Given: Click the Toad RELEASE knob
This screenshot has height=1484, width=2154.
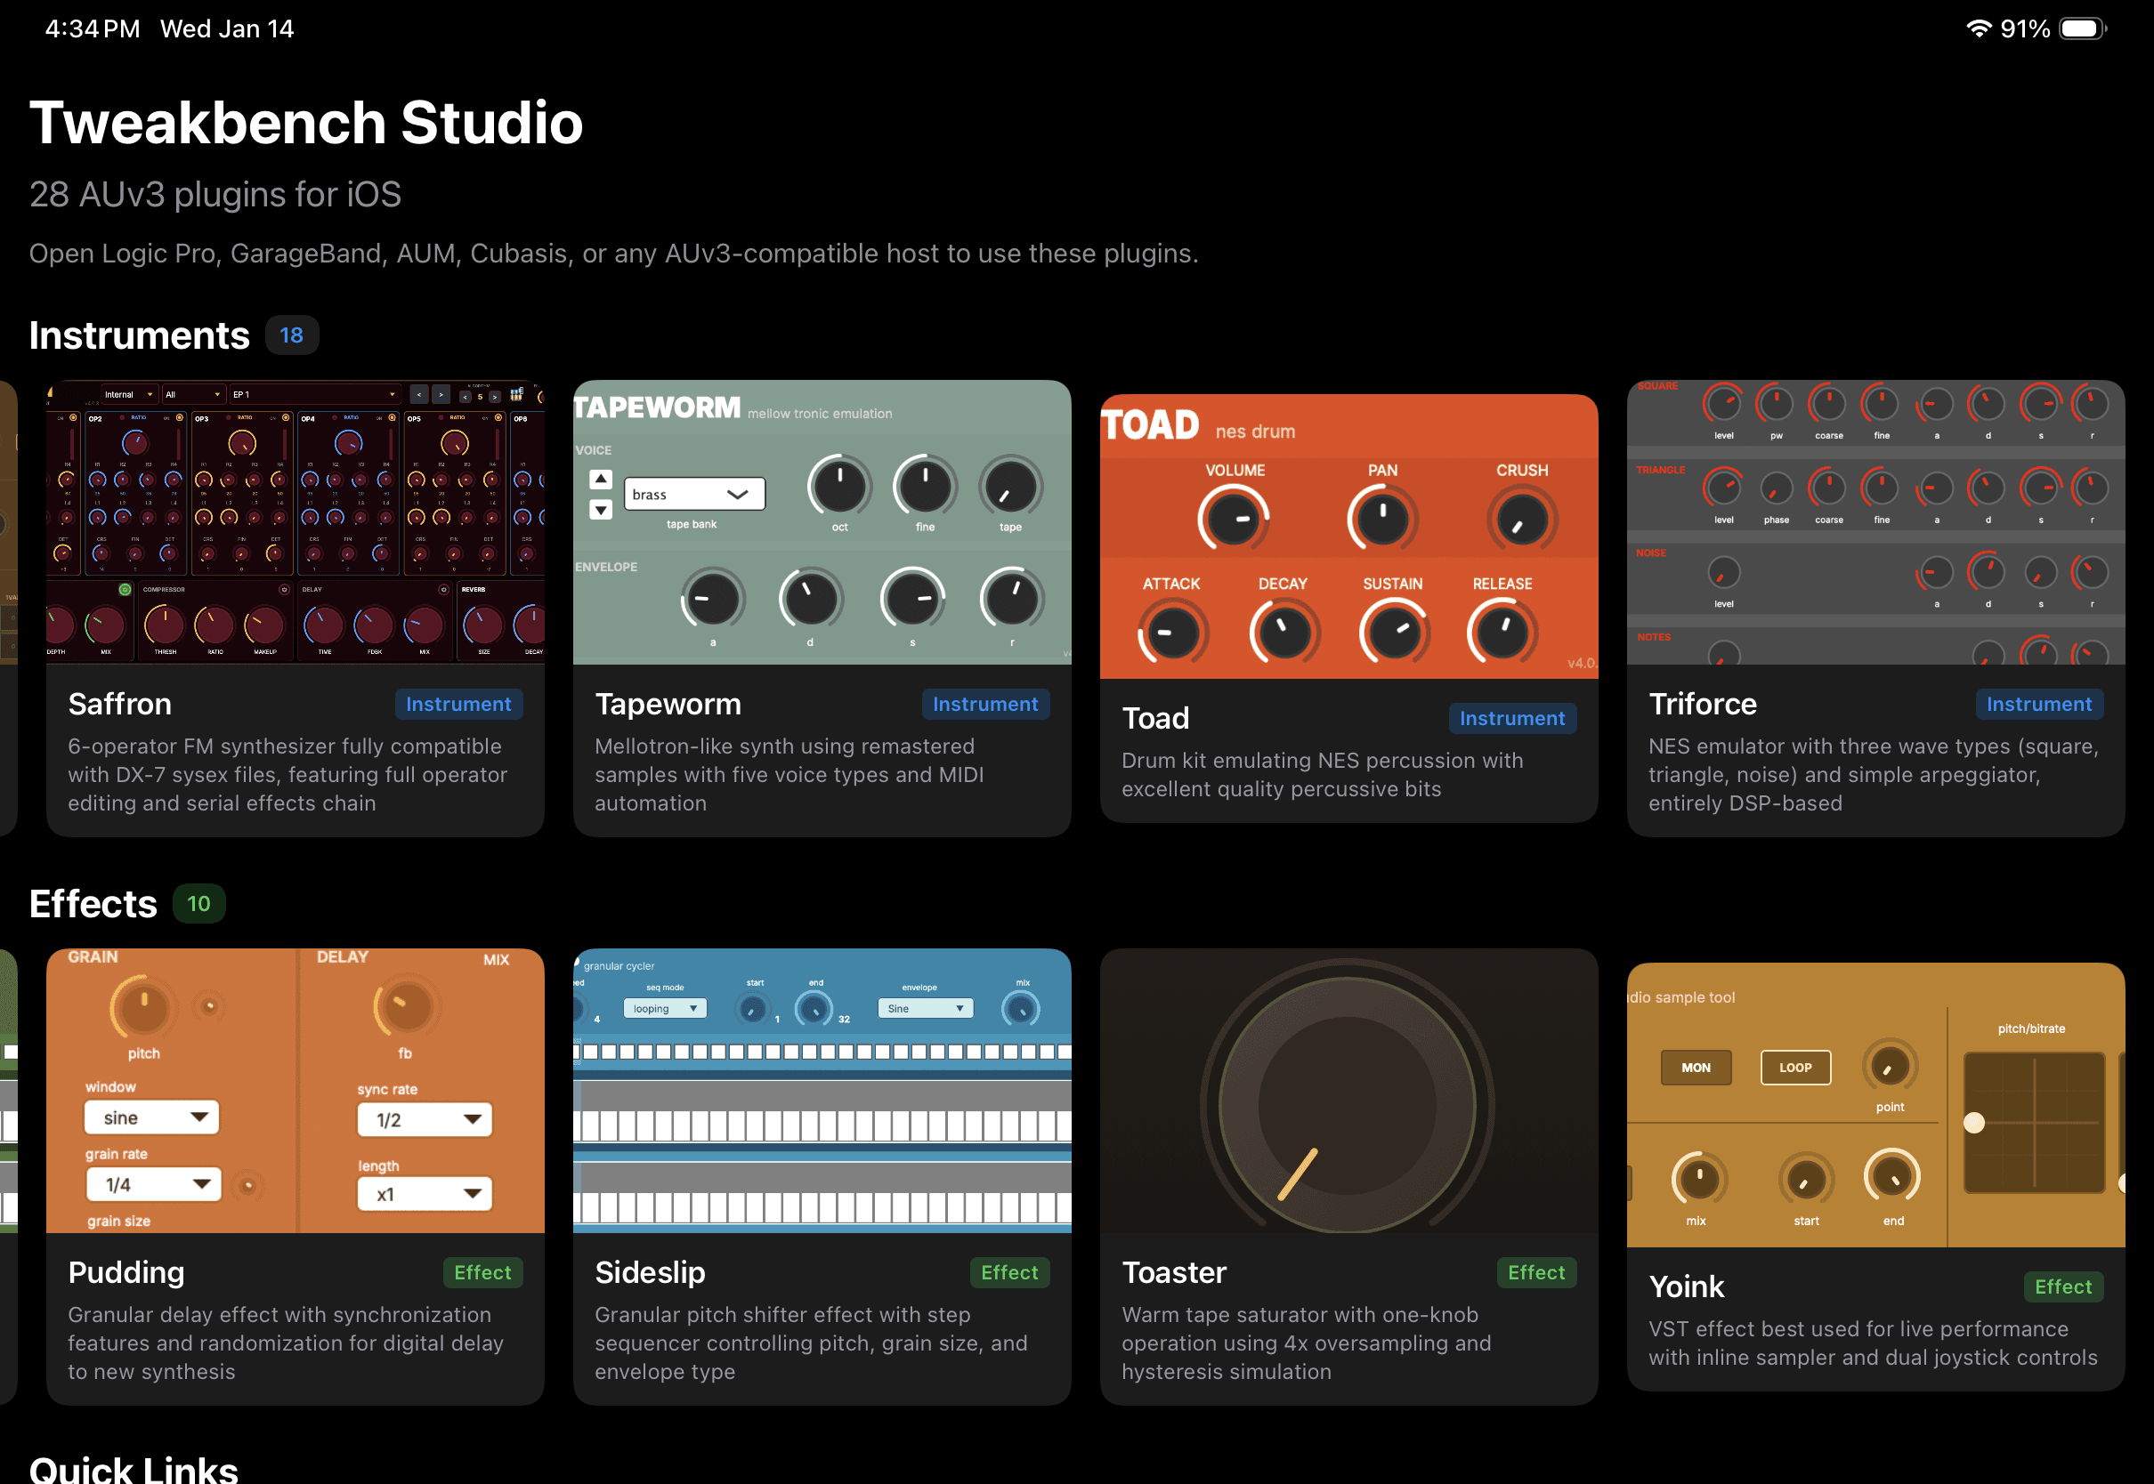Looking at the screenshot, I should 1502,633.
